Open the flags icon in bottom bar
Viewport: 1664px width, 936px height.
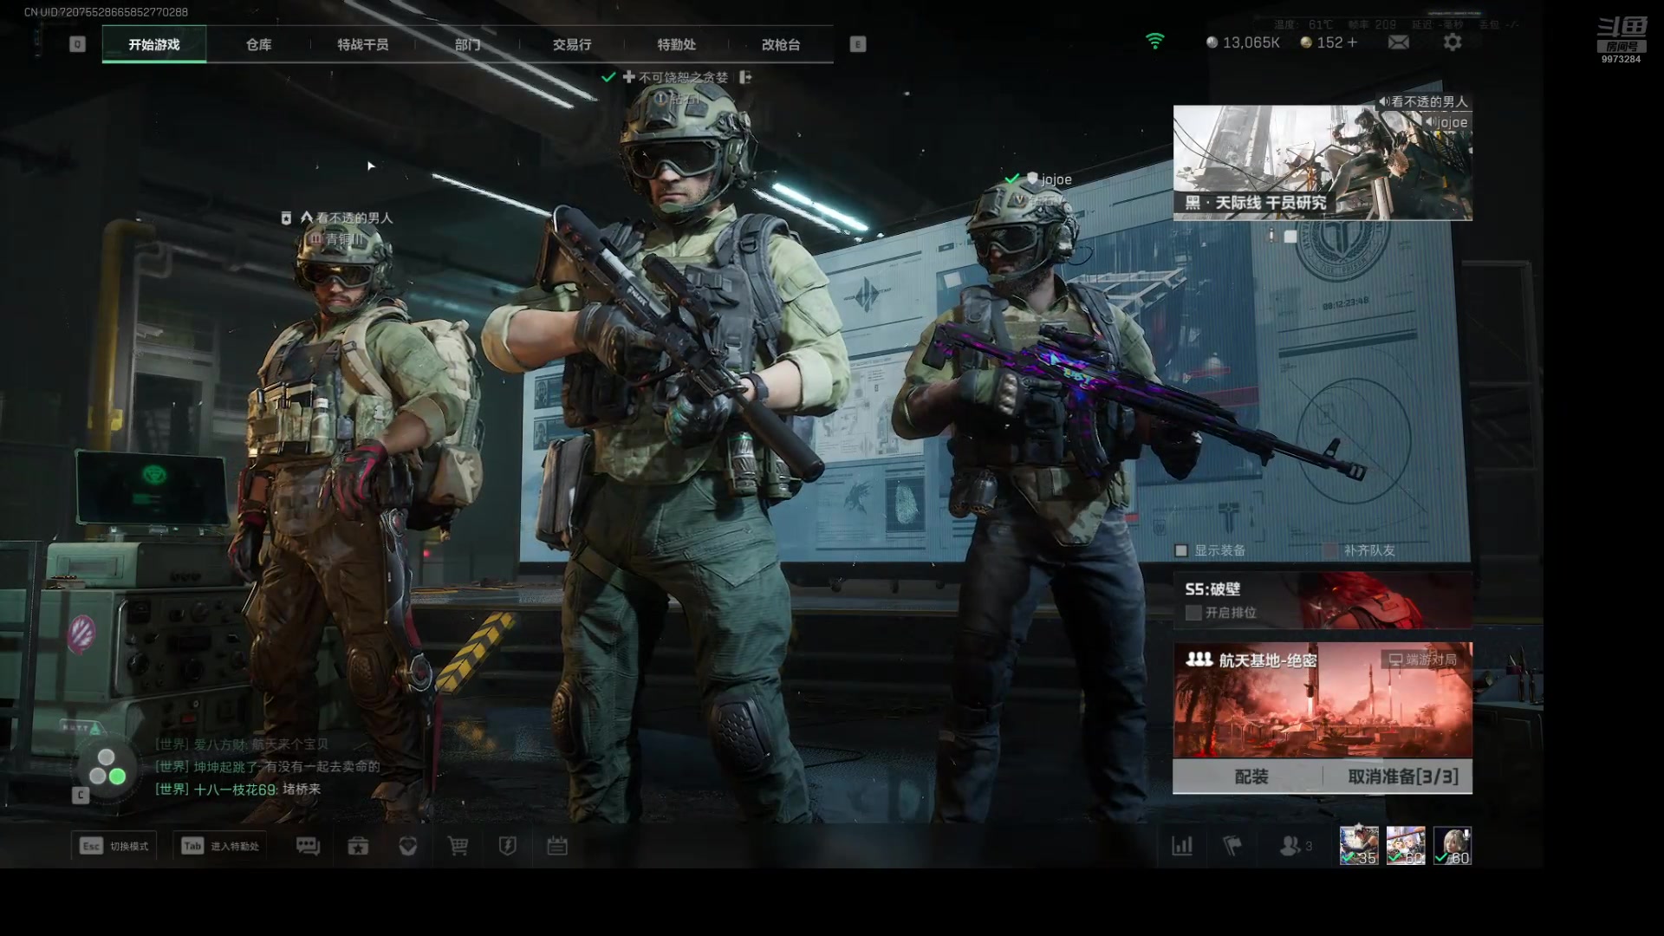pos(1232,846)
